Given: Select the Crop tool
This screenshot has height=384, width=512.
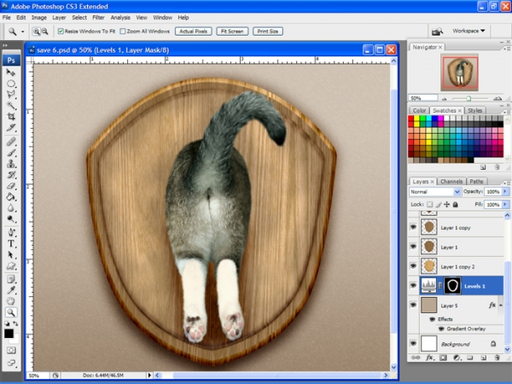Looking at the screenshot, I should tap(11, 117).
